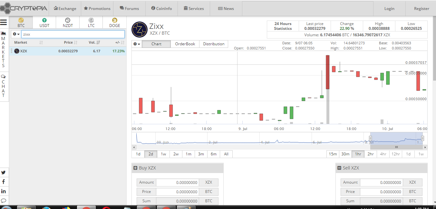The height and width of the screenshot is (209, 436).
Task: Open the Cryptopia logo home link
Action: coord(24,8)
